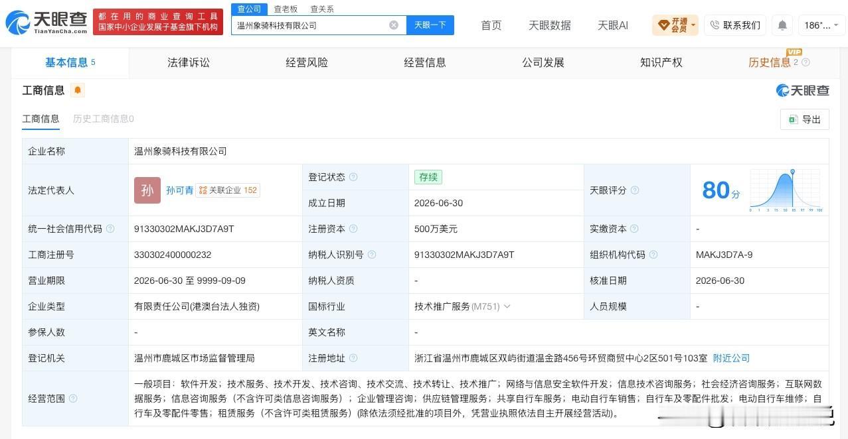Click the 有限责任公司(港澳台法人独资) company type
The image size is (848, 439).
197,306
